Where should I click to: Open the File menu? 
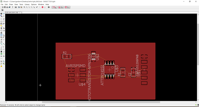pyautogui.click(x=2, y=4)
